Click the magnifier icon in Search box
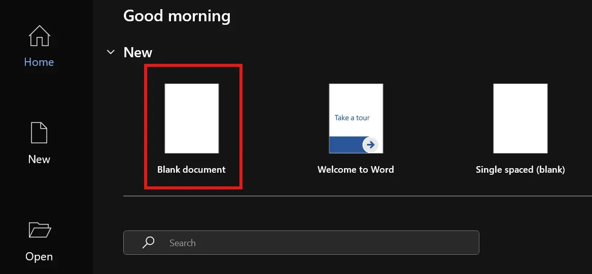The height and width of the screenshot is (274, 592). pyautogui.click(x=148, y=242)
